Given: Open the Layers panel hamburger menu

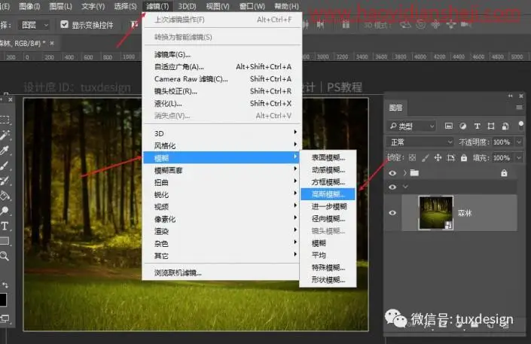Looking at the screenshot, I should coord(519,108).
